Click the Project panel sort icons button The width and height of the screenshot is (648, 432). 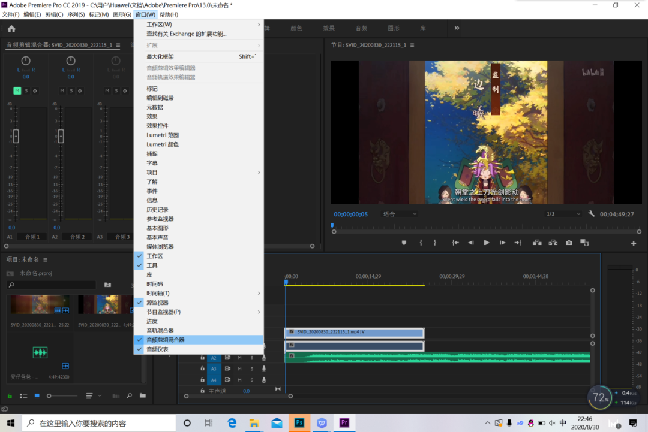click(89, 395)
